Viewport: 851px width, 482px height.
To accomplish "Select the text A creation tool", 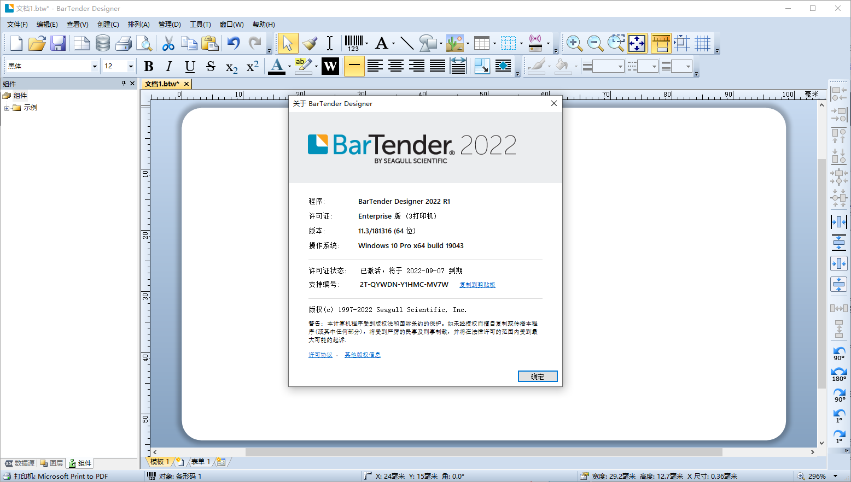I will point(382,43).
